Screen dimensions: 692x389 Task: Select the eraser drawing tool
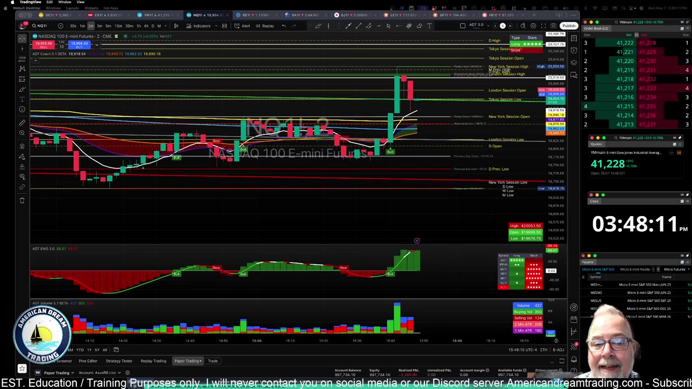click(419, 26)
